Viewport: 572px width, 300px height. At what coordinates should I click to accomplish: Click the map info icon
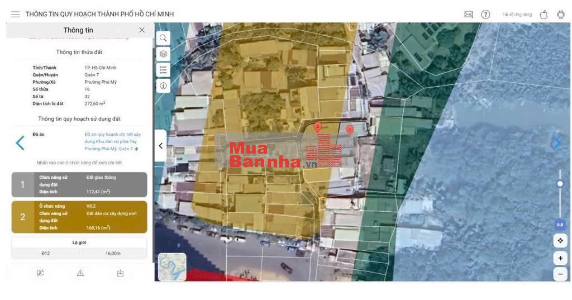coord(163,85)
